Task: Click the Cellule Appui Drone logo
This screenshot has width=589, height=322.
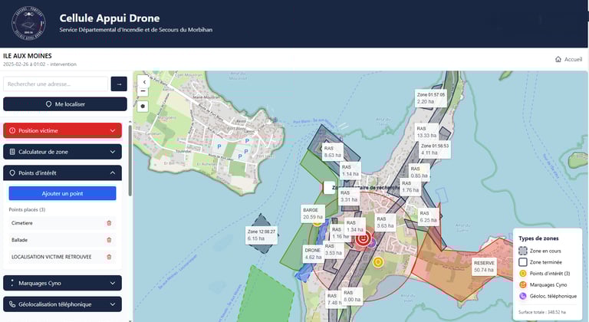Action: pos(28,23)
